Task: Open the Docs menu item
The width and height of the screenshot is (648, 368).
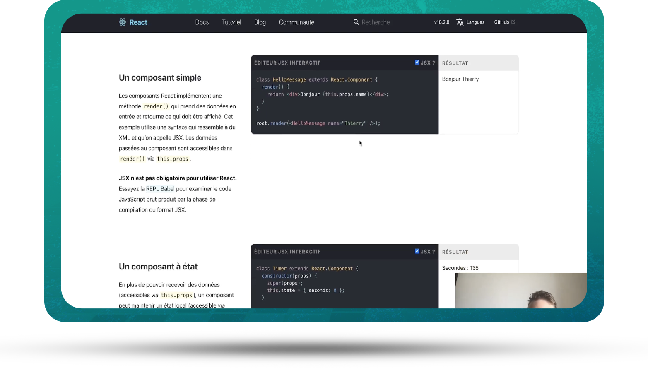Action: point(202,22)
